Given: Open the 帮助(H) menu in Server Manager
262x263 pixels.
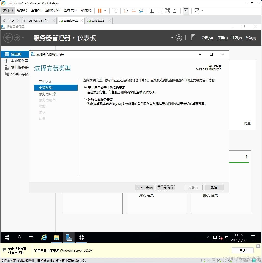Looking at the screenshot, I should pyautogui.click(x=251, y=38).
